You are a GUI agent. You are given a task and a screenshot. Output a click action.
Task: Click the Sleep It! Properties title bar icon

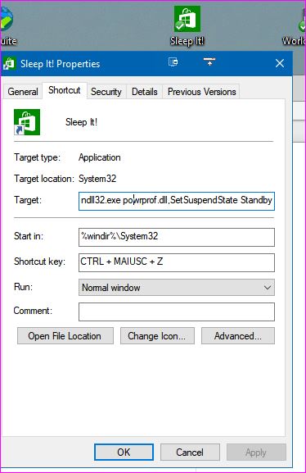9,64
